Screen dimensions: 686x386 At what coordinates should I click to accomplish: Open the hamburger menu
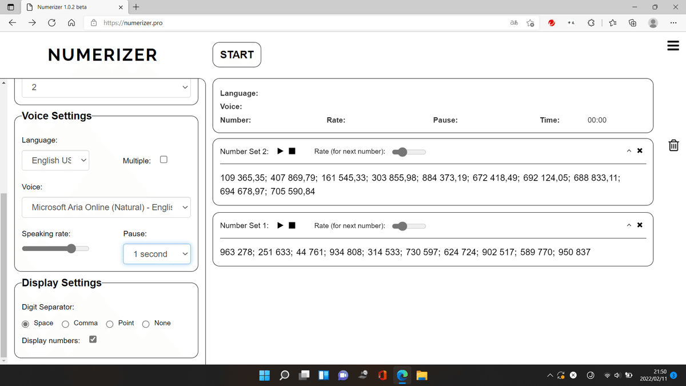click(x=672, y=45)
